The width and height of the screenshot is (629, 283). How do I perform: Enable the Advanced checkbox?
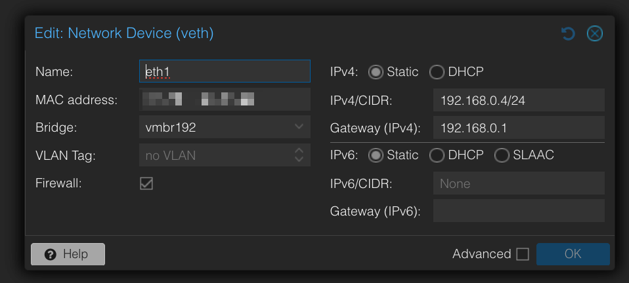(523, 254)
